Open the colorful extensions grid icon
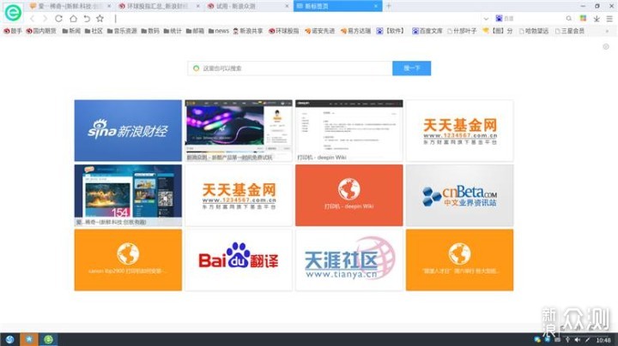This screenshot has height=346, width=618. [x=583, y=19]
